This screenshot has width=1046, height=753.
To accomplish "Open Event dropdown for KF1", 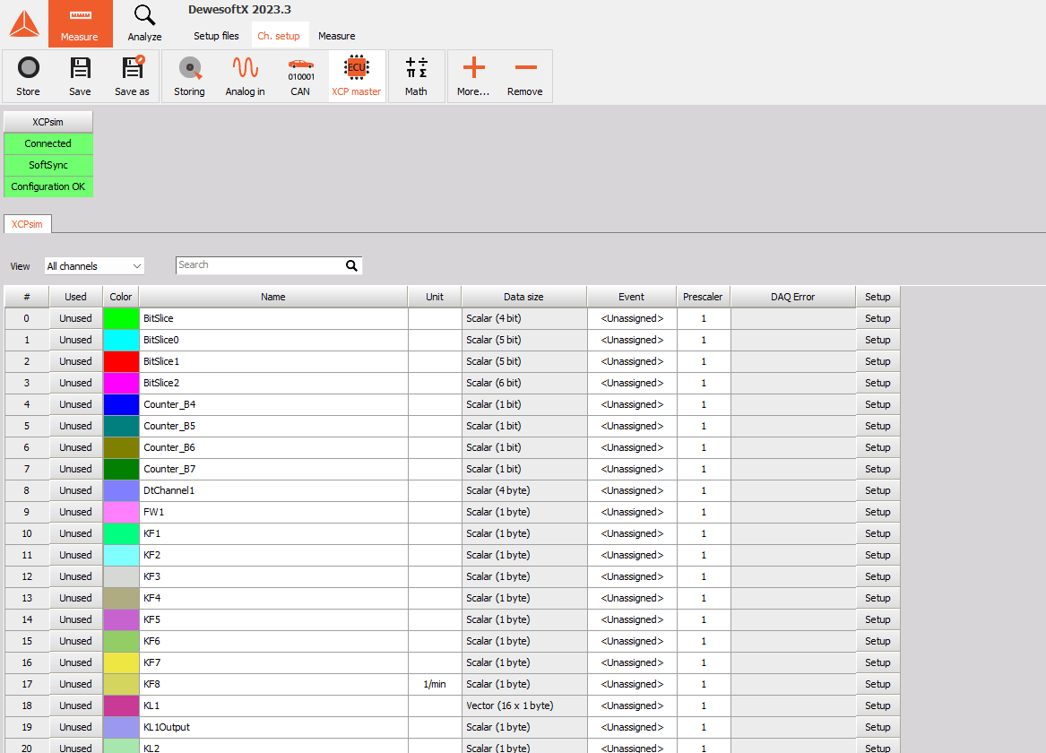I will click(632, 533).
